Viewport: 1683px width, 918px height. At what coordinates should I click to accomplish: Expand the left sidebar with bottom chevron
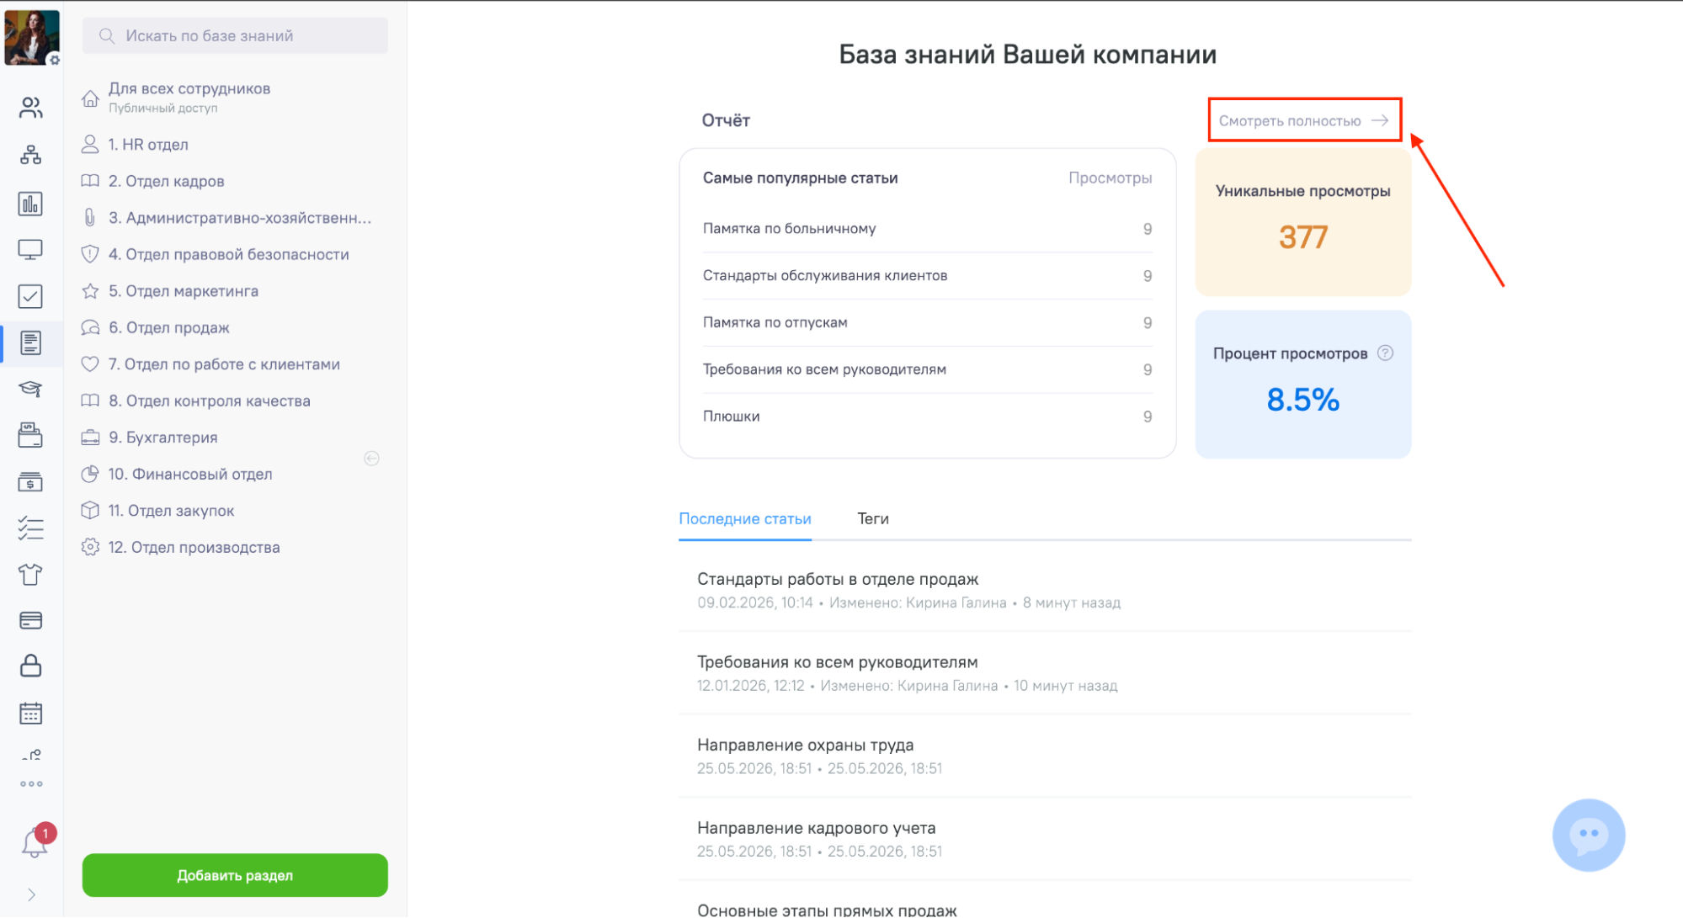(x=31, y=894)
